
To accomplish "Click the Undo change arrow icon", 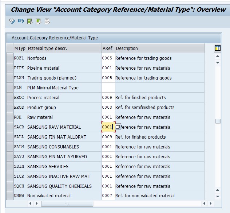I will pyautogui.click(x=21, y=22).
